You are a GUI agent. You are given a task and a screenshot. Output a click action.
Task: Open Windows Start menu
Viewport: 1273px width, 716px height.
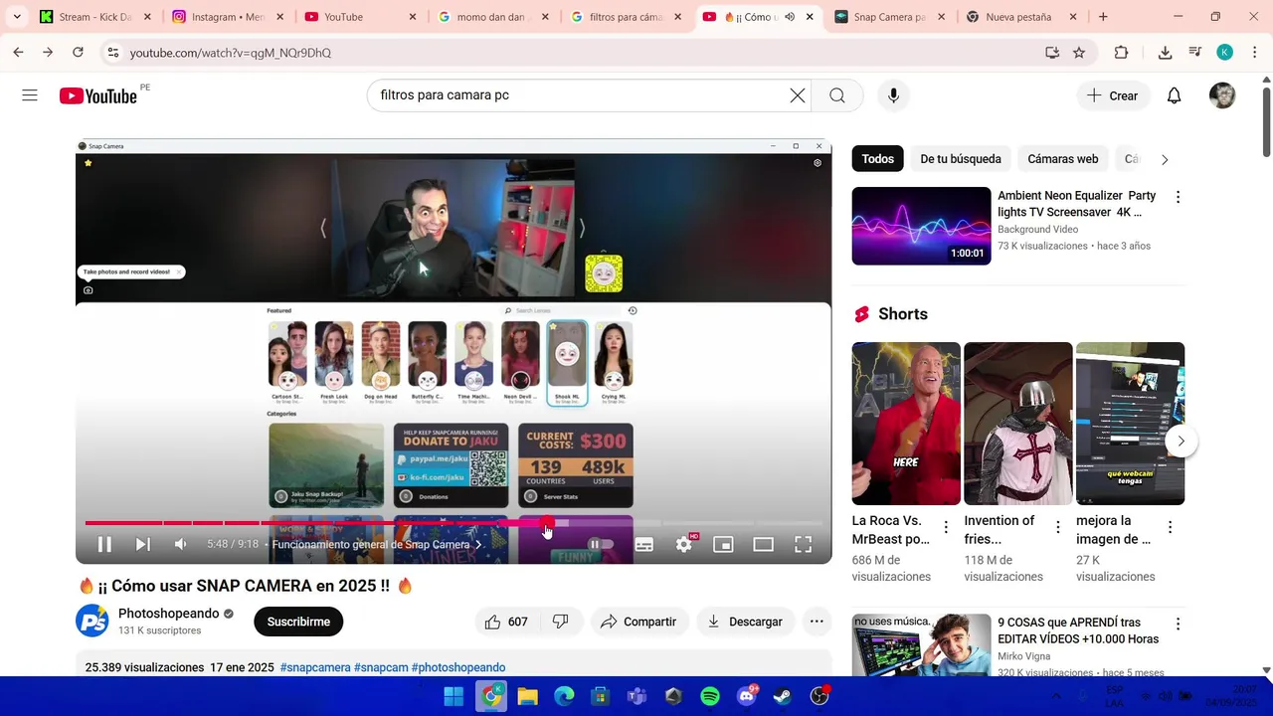[454, 696]
